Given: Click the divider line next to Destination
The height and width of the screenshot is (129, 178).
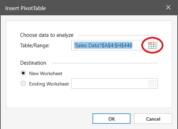Looking at the screenshot, I should [105, 63].
